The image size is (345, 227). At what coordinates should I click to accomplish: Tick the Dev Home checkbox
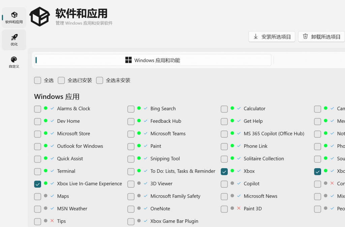(x=38, y=121)
